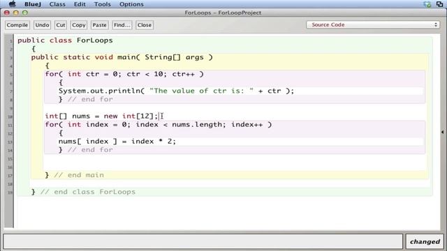Click the 'int[] nums = new int[12];' line
The height and width of the screenshot is (251, 447).
click(x=101, y=116)
